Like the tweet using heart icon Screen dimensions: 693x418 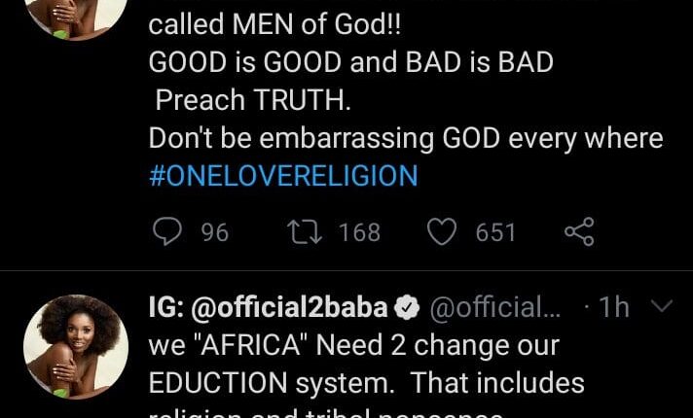click(443, 232)
